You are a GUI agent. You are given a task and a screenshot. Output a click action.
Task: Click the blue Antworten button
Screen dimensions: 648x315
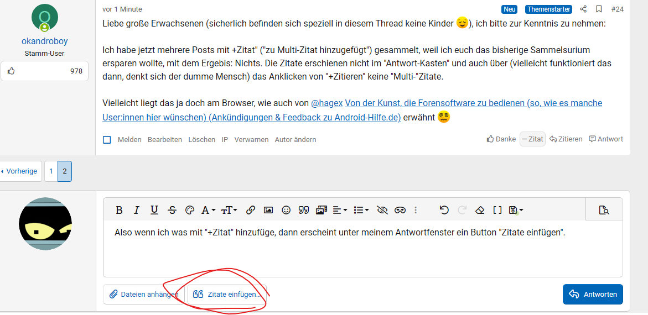click(593, 295)
